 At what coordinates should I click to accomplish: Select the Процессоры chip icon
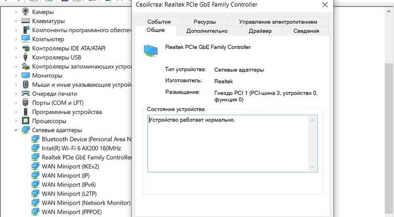tap(25, 121)
